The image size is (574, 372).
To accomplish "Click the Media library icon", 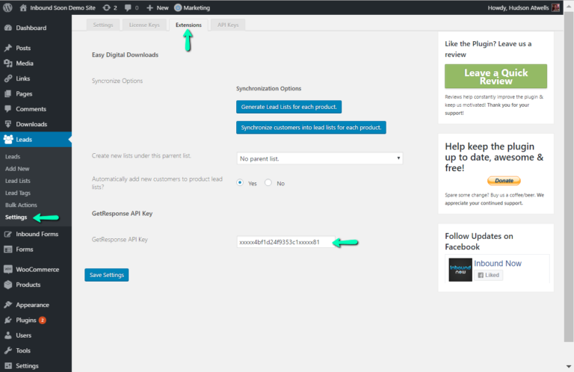I will 8,63.
